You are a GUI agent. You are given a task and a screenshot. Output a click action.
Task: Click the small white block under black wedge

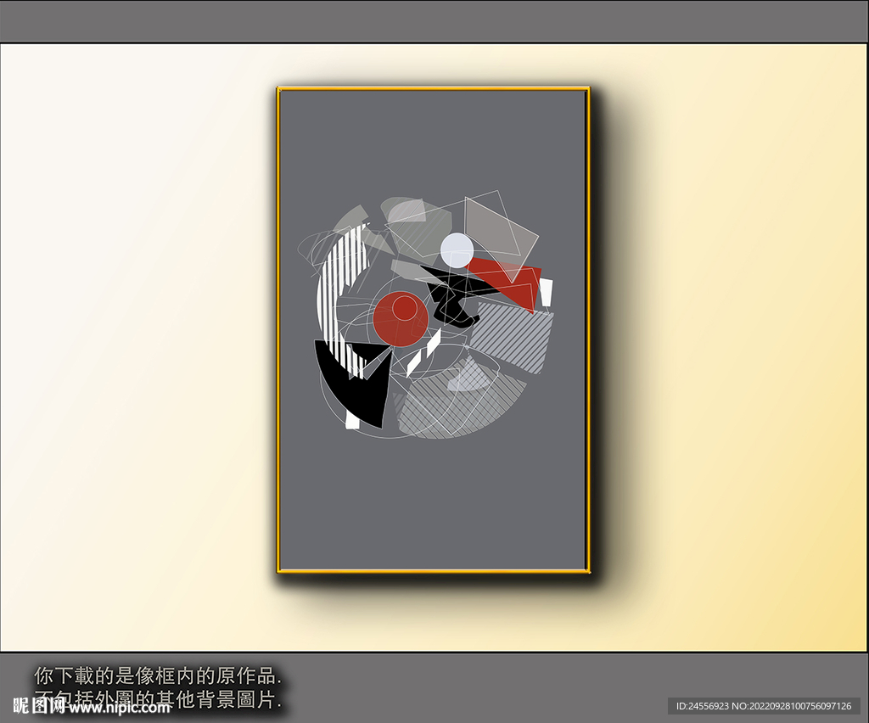click(x=353, y=421)
